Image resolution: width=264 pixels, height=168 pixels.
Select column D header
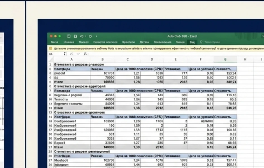coord(152,59)
